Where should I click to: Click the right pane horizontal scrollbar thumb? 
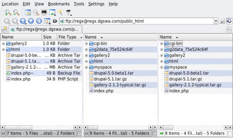168,127
